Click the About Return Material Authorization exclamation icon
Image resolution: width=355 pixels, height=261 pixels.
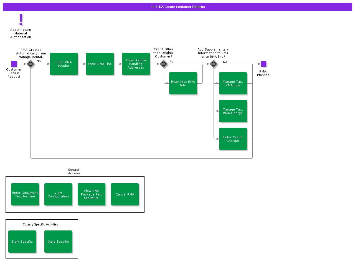coord(21,19)
